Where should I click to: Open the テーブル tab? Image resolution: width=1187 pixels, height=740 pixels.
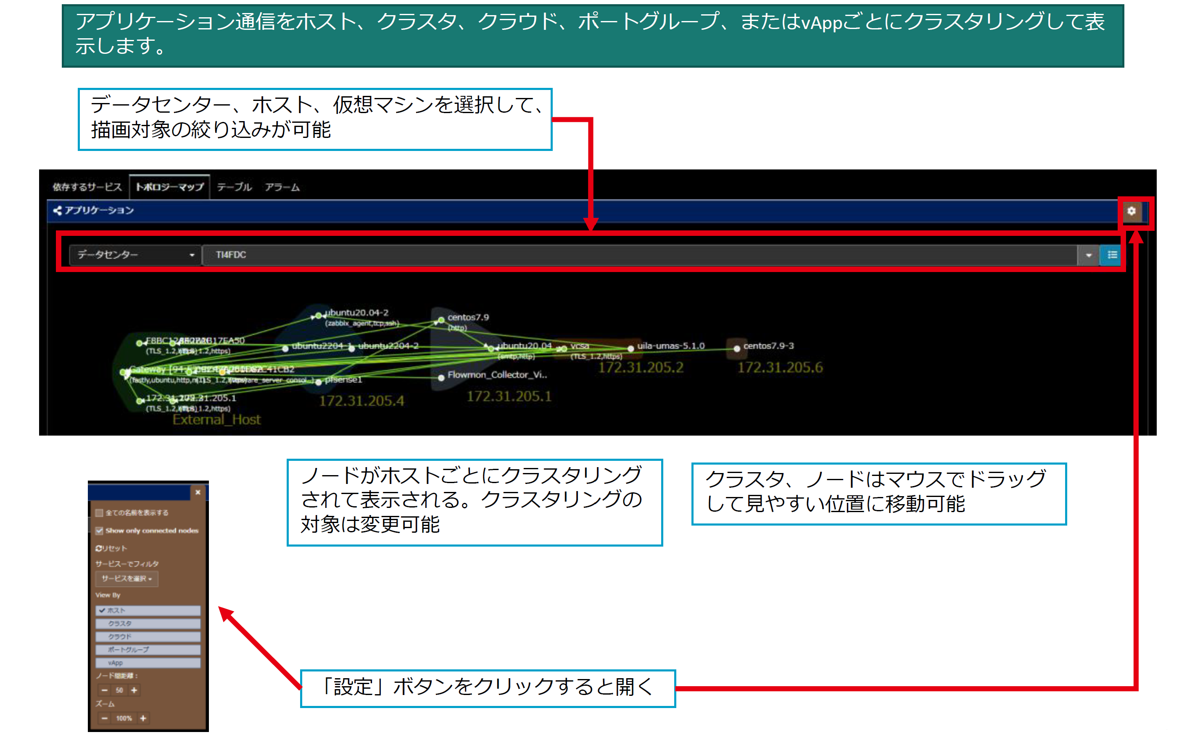pos(235,187)
